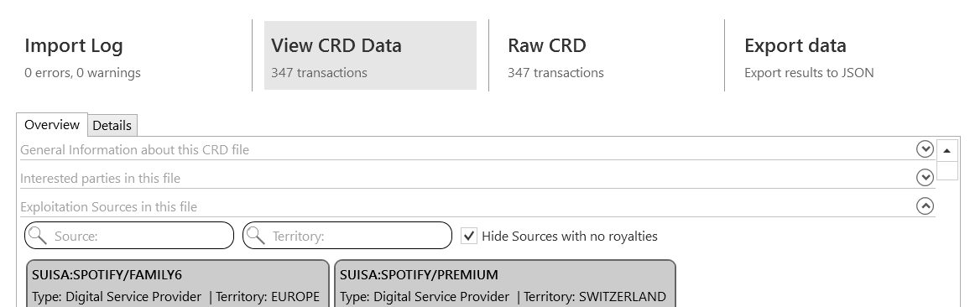Focus the Source filter field
This screenshot has height=307, width=970.
tap(129, 236)
